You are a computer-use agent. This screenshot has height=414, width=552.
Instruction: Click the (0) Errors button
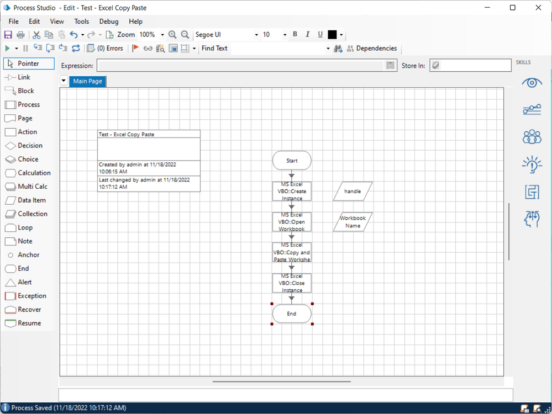pyautogui.click(x=105, y=49)
